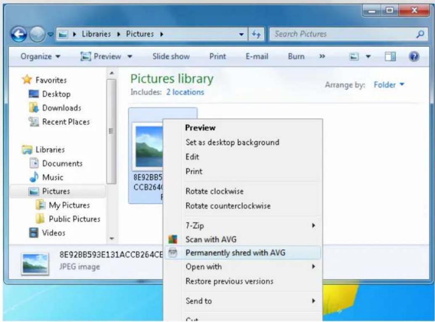Start a Slide show

point(171,57)
